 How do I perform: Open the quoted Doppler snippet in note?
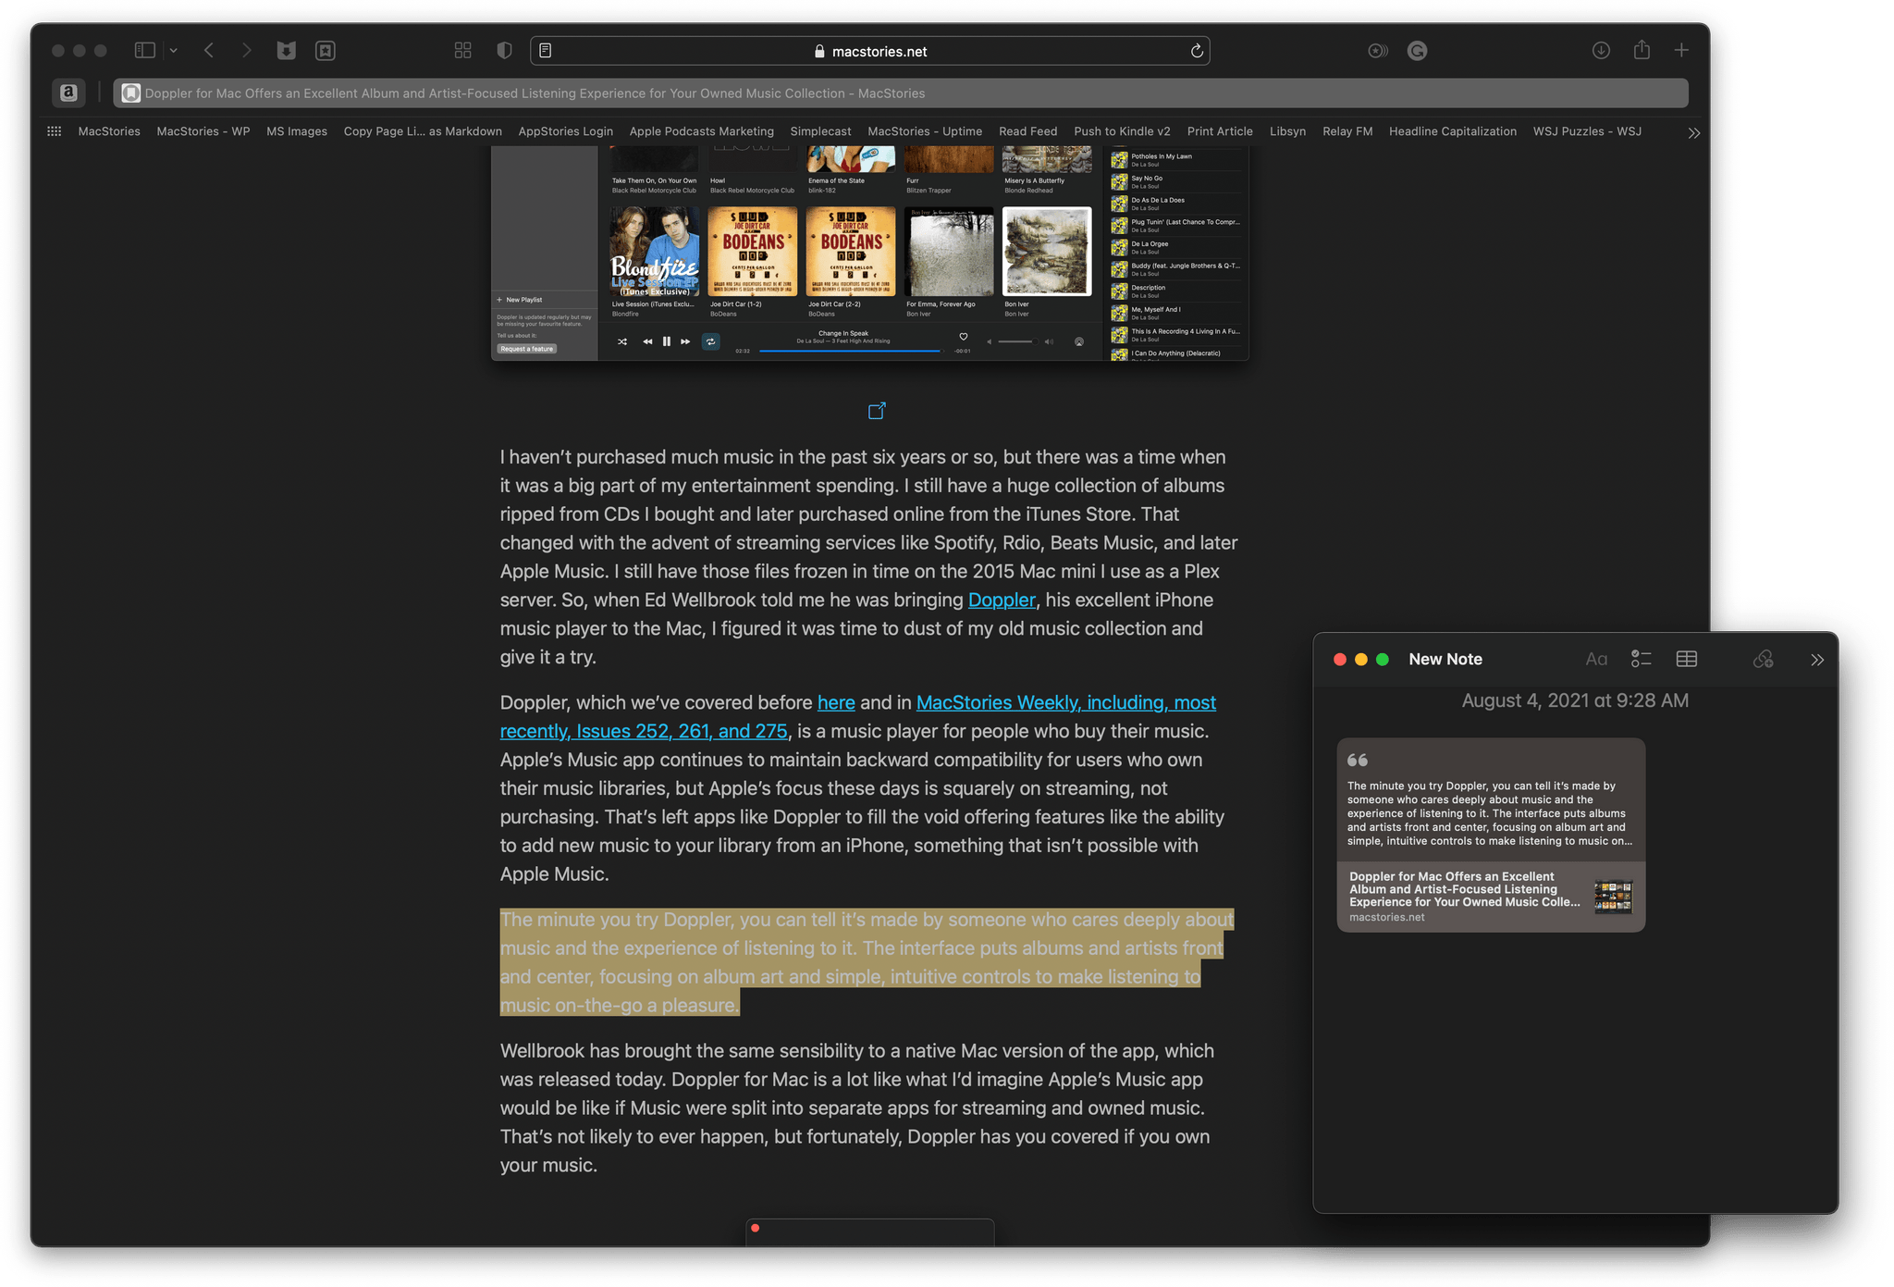(x=1491, y=800)
